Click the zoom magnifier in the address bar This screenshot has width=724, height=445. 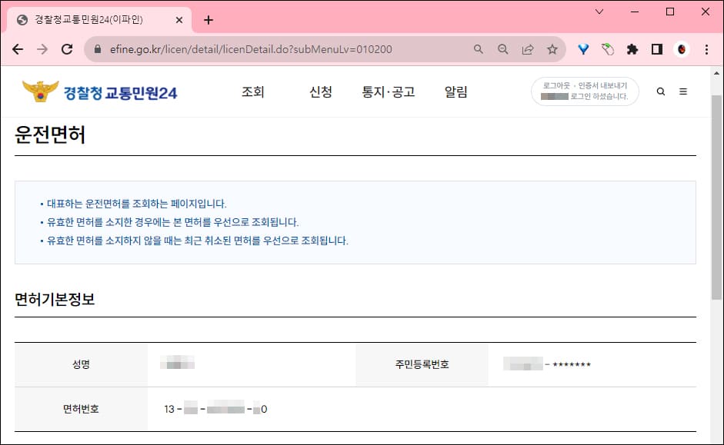pos(502,48)
